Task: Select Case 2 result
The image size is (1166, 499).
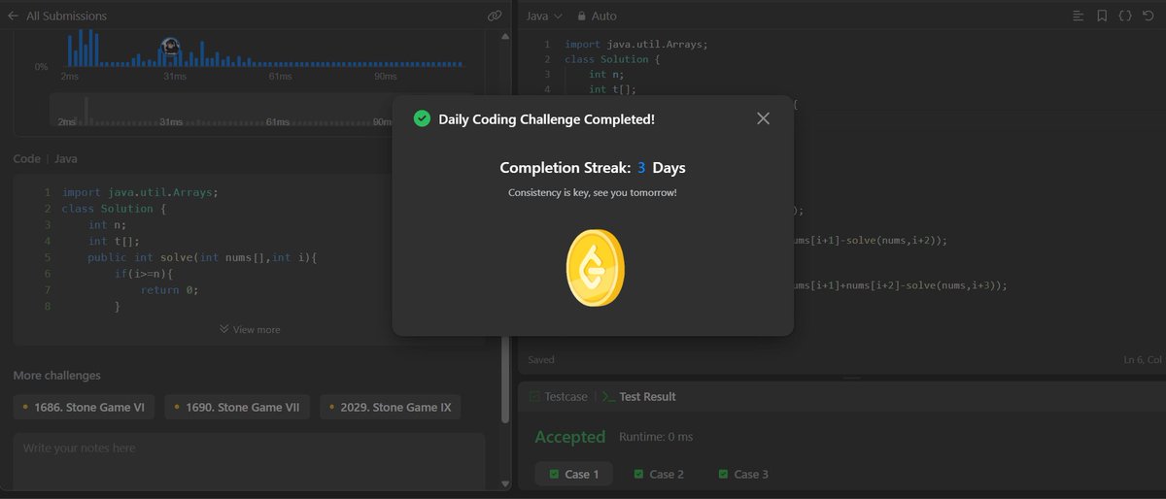Action: click(x=659, y=474)
